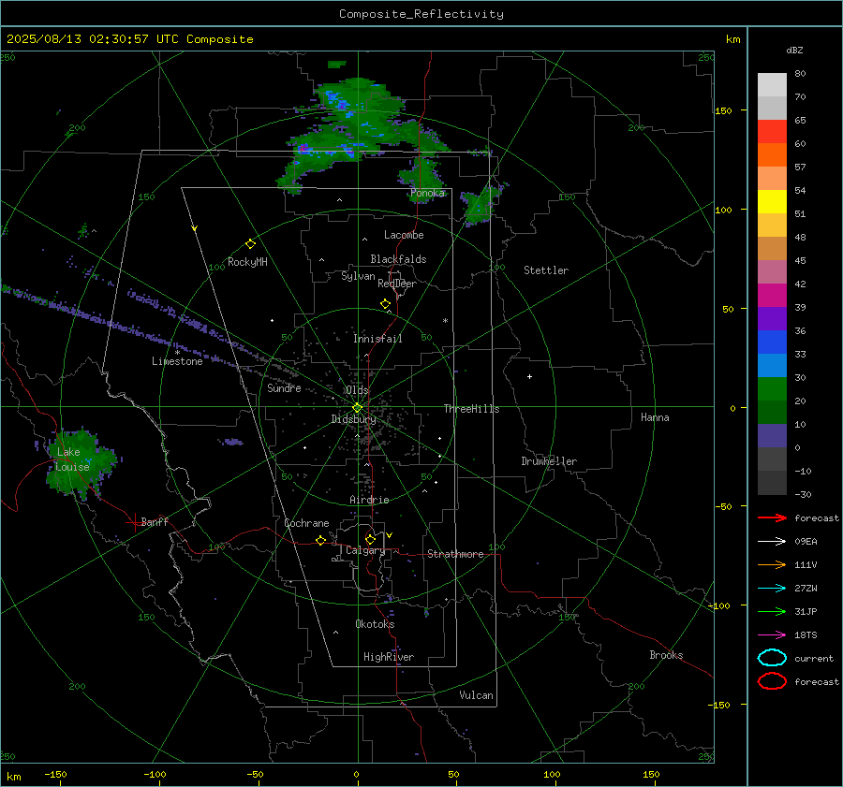Click the Limestone label

click(x=177, y=361)
